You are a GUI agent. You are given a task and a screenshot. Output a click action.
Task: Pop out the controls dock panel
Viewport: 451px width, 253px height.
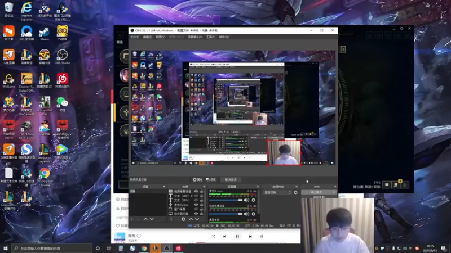click(x=335, y=187)
